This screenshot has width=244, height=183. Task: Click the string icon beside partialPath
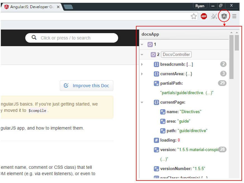156,83
